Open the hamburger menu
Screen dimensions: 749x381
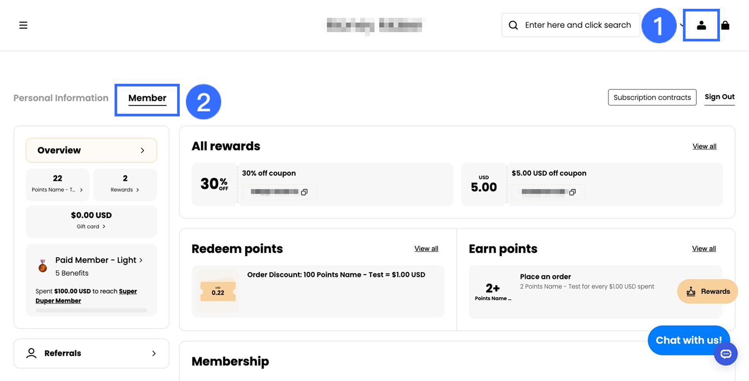coord(23,25)
